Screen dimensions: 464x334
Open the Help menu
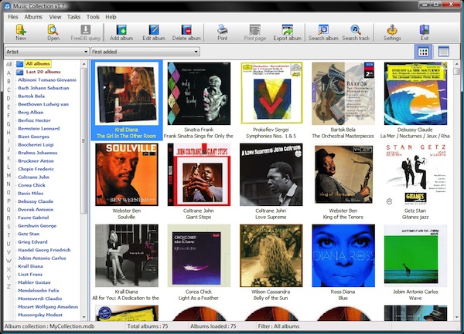pos(111,17)
